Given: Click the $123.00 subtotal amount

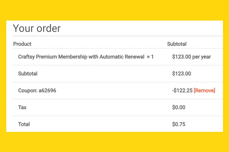Looking at the screenshot, I should [182, 74].
